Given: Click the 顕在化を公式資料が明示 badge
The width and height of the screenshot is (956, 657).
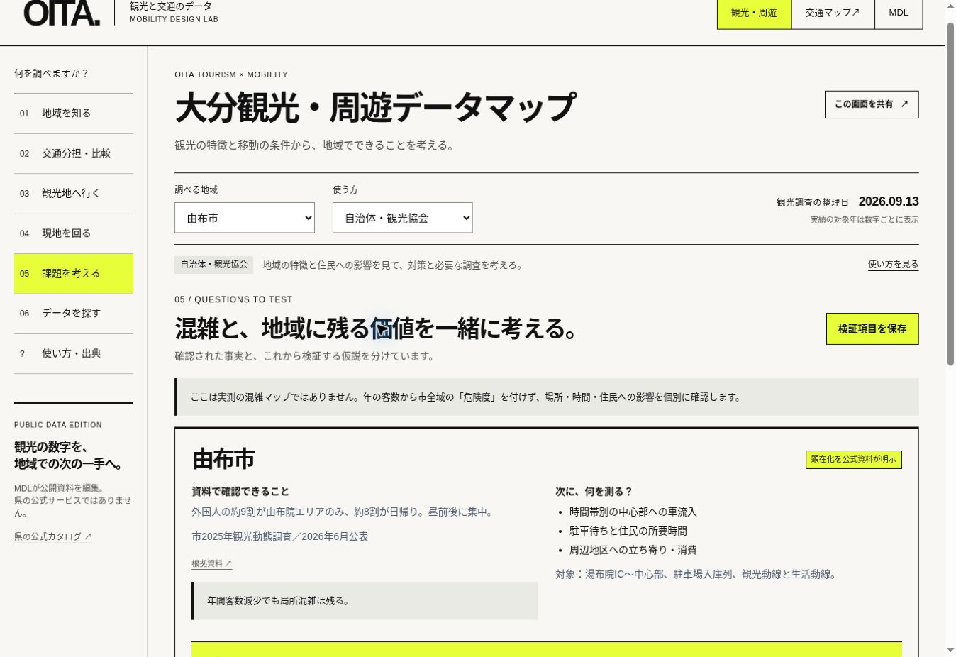Looking at the screenshot, I should (x=854, y=459).
